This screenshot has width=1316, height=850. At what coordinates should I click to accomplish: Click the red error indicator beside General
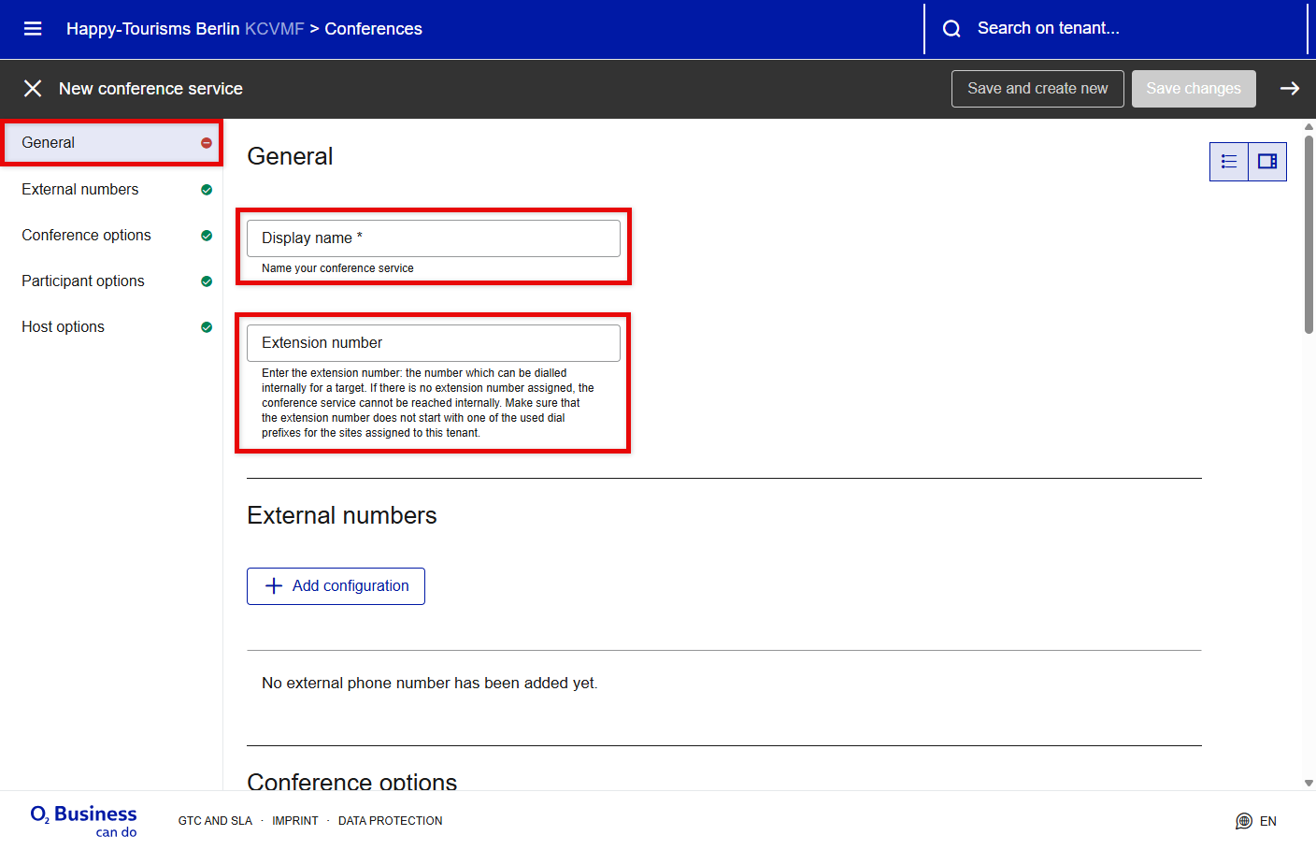(207, 143)
